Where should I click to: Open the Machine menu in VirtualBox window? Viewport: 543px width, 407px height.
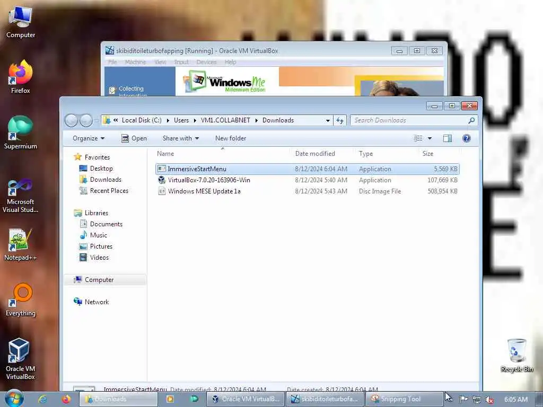pyautogui.click(x=135, y=62)
